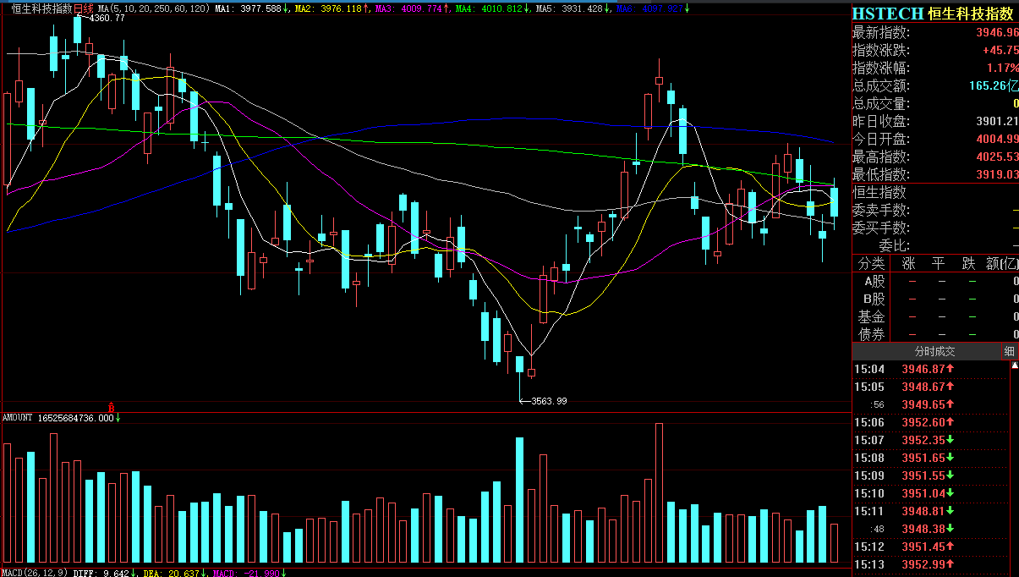1019x577 pixels.
Task: Select the 基金 category row
Action: 872,316
